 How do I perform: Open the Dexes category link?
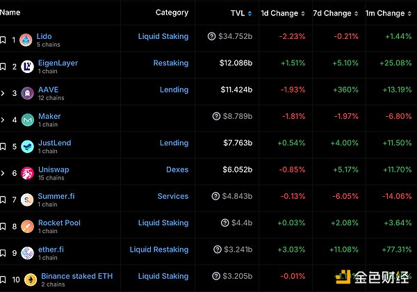[177, 170]
